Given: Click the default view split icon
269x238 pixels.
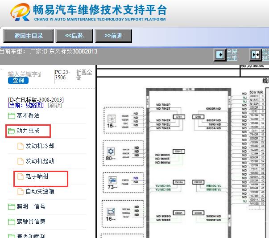Looking at the screenshot, I should 256,55.
